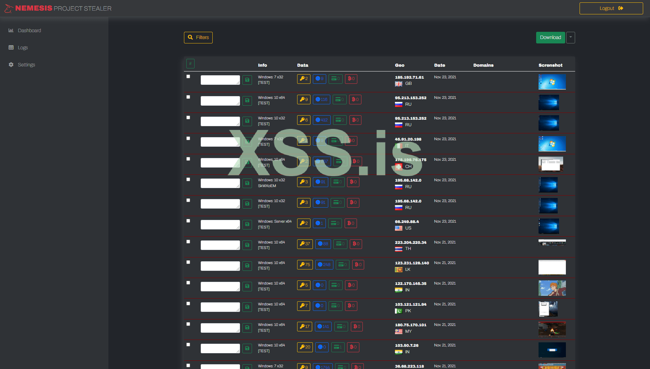Save the note for row 103.121.121.94
Viewport: 650px width, 369px height.
tap(247, 307)
